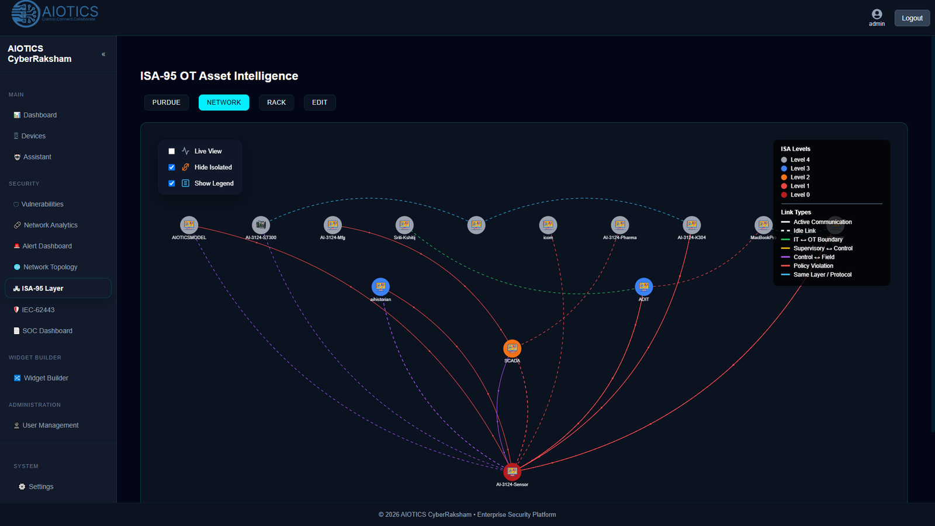Switch to the RACK view tab
935x526 pixels.
[276, 102]
